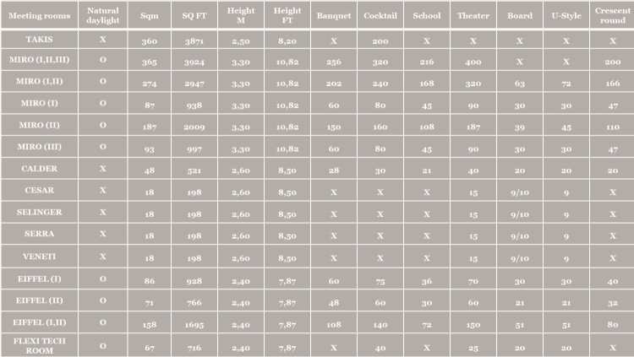Click the Theater column header
The height and width of the screenshot is (357, 634).
point(473,15)
